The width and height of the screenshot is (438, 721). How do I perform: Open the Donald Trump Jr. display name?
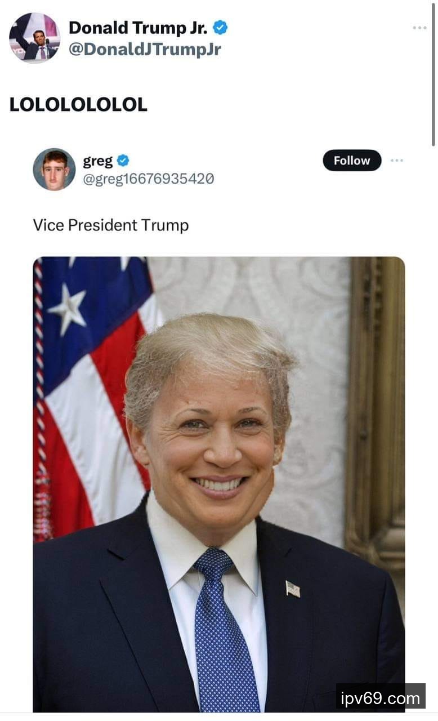click(x=138, y=28)
